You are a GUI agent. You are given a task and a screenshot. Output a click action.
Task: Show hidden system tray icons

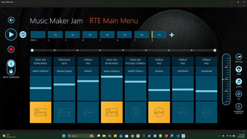[x=219, y=136]
